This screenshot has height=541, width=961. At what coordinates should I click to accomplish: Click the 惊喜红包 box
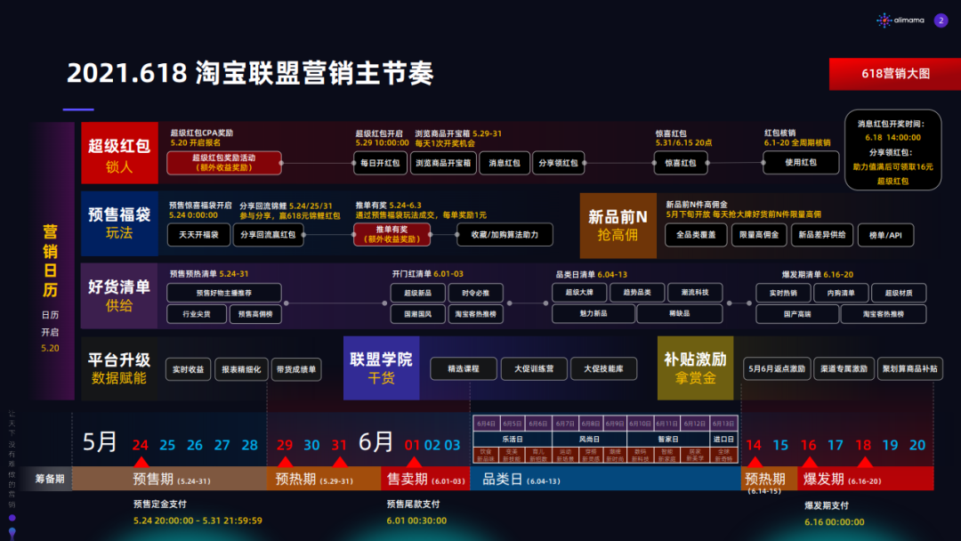tap(681, 163)
